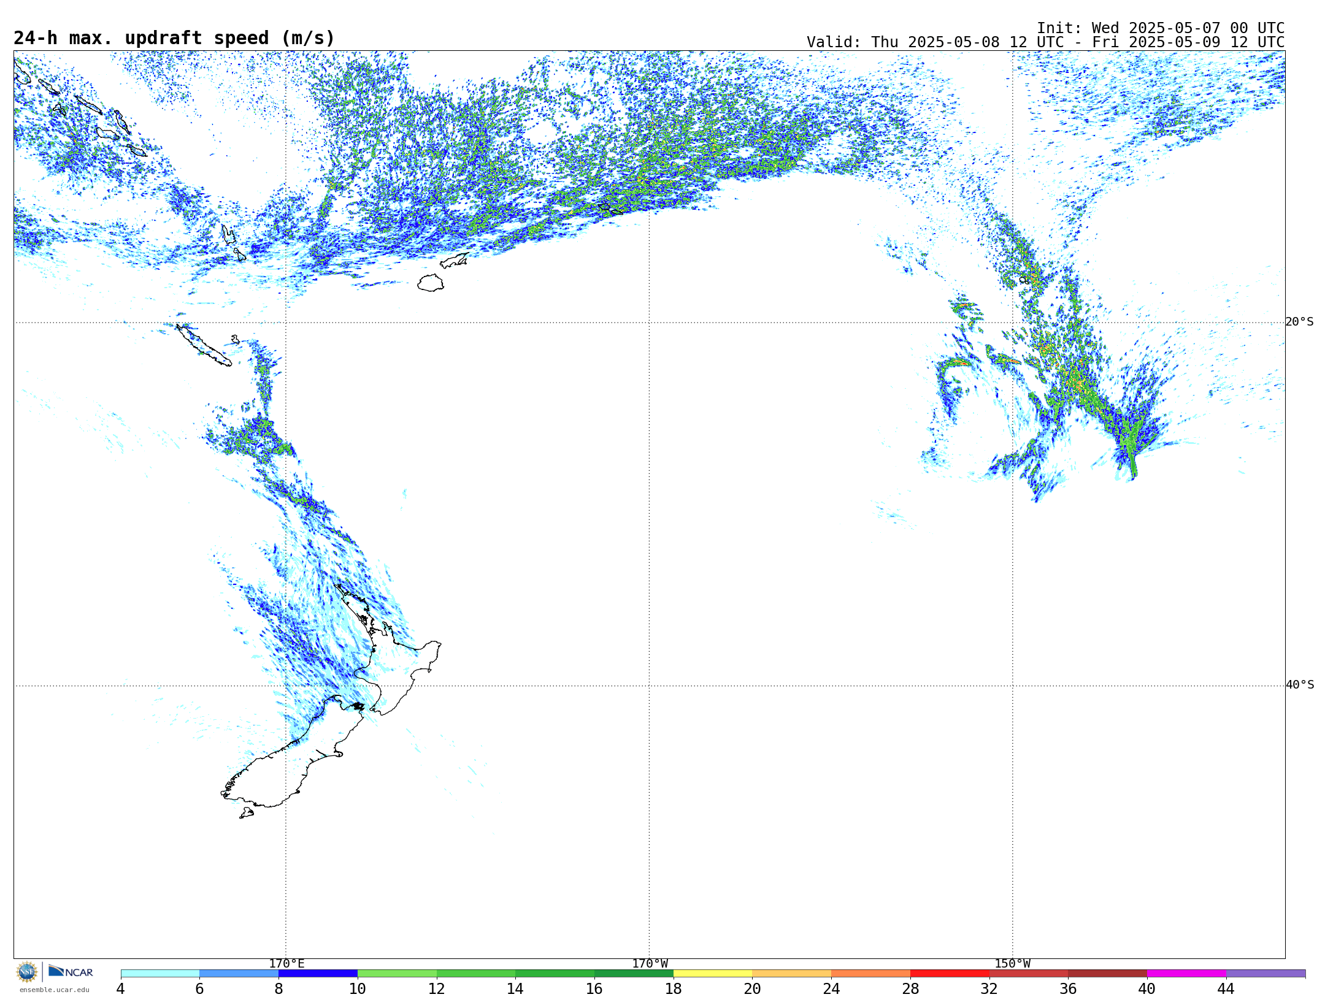Click the colorbar tick label 12

[x=437, y=988]
